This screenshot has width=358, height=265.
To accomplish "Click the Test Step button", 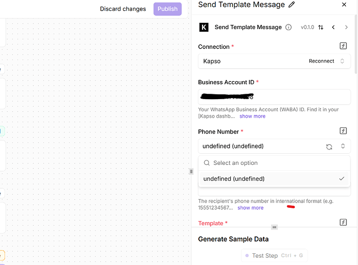I will point(274,255).
